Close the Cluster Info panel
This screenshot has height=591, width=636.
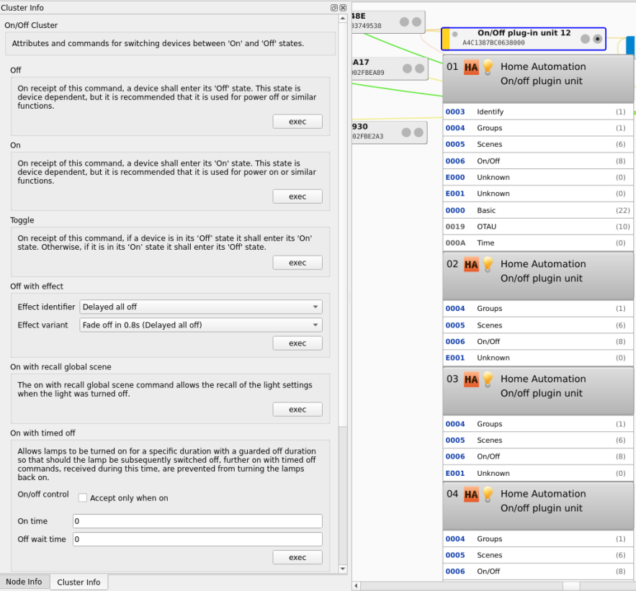point(343,8)
